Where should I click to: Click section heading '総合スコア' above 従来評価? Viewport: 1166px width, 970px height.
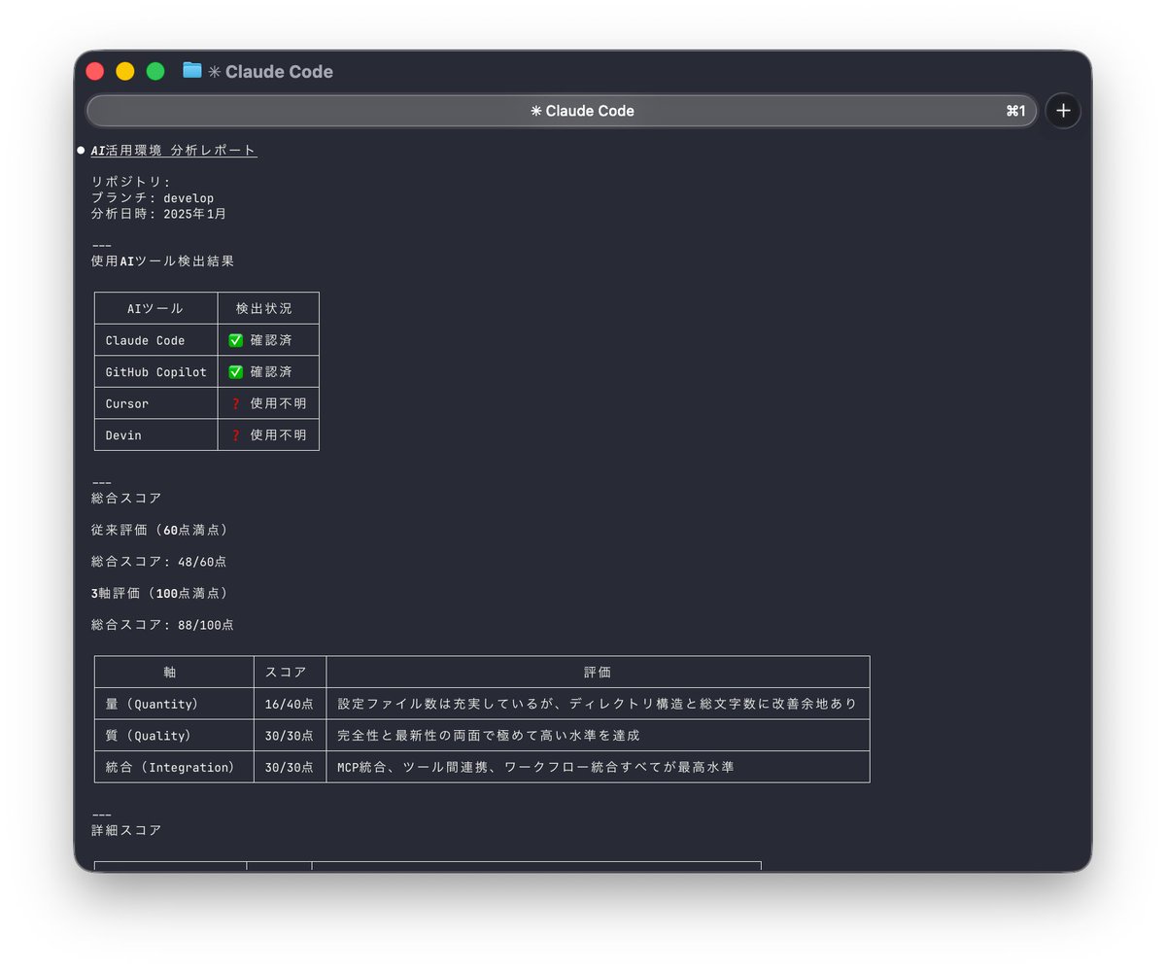[126, 498]
